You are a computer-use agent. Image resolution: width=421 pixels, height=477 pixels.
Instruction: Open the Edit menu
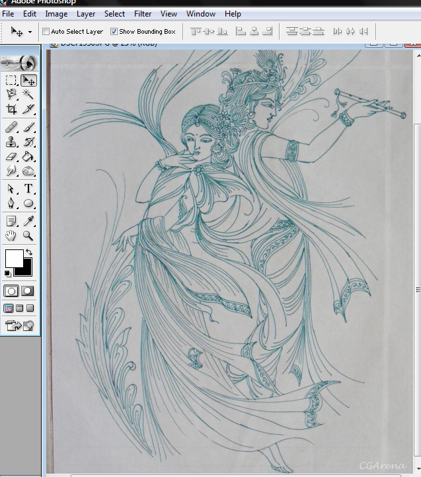click(30, 14)
